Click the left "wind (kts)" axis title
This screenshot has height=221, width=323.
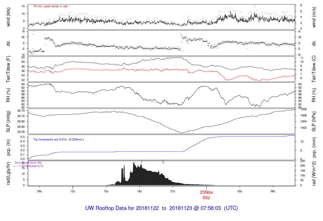pos(8,17)
